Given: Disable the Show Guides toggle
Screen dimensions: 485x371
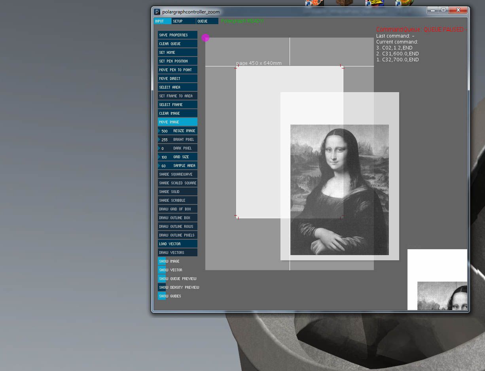Looking at the screenshot, I should pyautogui.click(x=162, y=296).
